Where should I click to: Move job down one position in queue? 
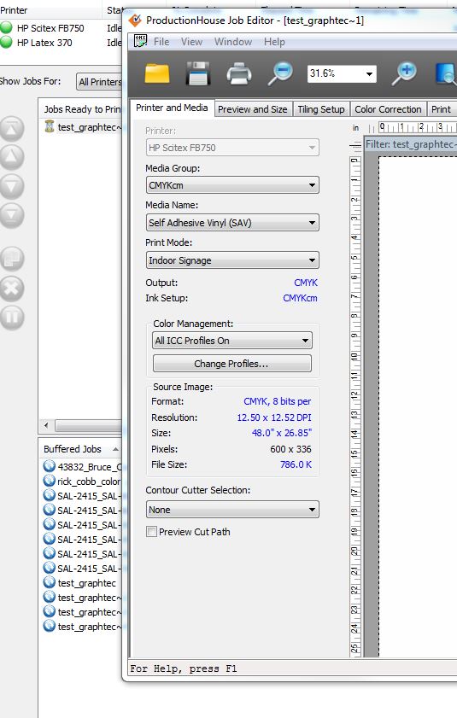11,186
